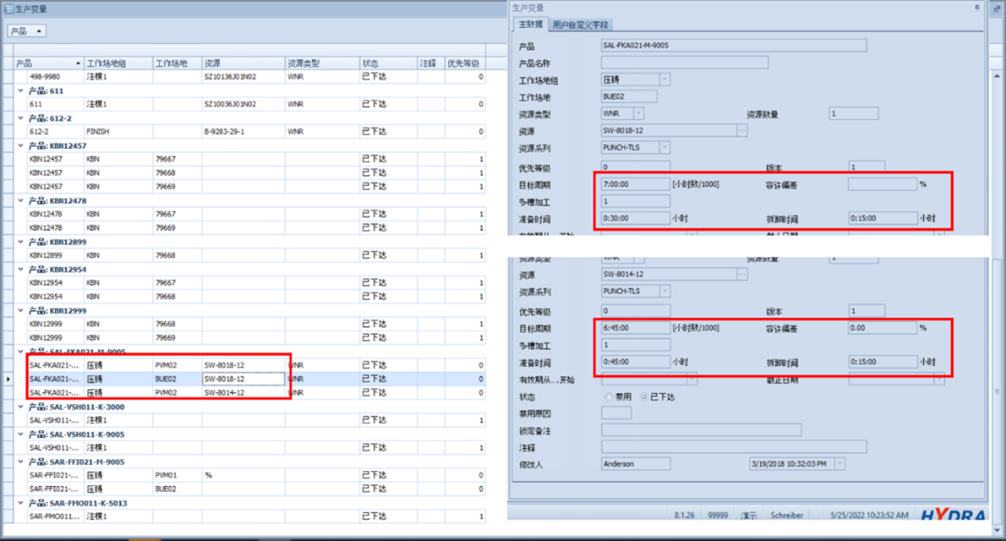Collapse the 产品: 611 group in the list
The image size is (1006, 541).
(20, 90)
